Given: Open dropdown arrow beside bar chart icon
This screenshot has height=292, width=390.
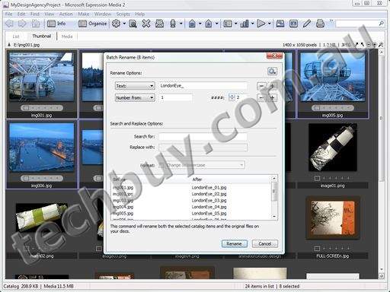Looking at the screenshot, I should [x=252, y=24].
